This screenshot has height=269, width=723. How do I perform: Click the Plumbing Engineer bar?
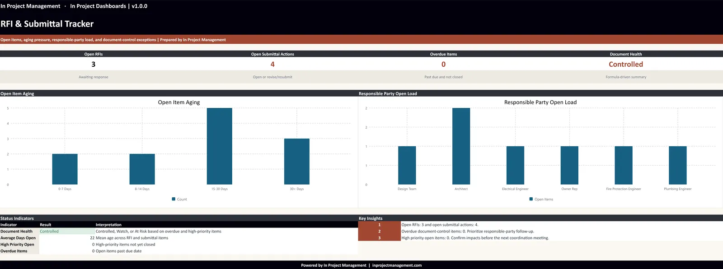point(678,165)
